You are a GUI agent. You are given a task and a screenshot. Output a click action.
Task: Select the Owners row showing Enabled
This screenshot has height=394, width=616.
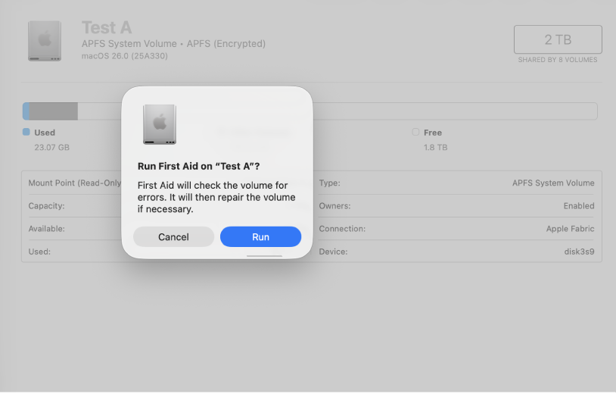click(456, 205)
